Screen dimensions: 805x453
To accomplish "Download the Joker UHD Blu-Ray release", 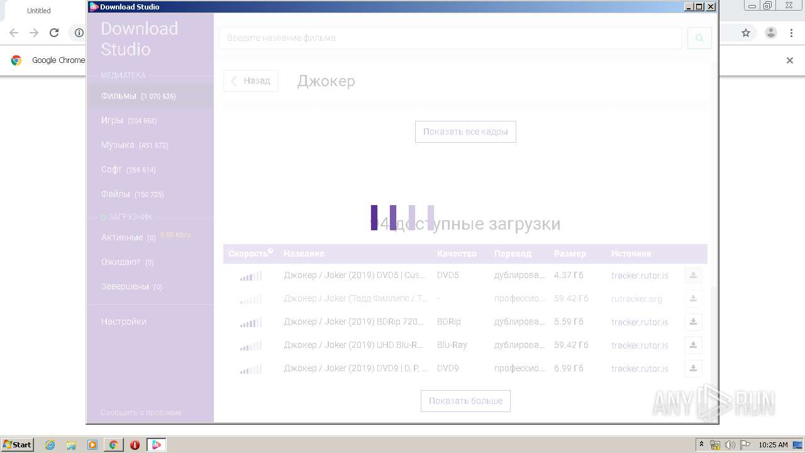I will pos(693,345).
